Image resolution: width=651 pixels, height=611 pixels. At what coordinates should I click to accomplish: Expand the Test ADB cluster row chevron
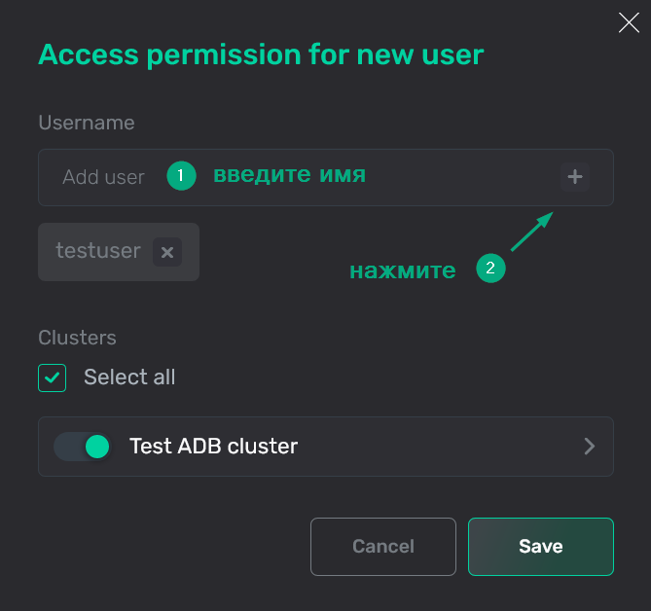(589, 447)
